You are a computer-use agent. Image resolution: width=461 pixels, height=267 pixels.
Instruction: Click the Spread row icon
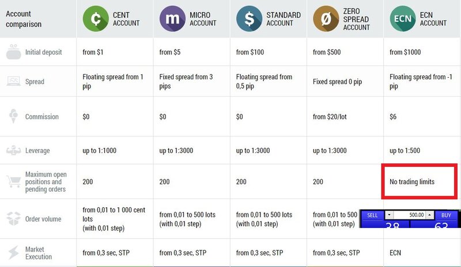[12, 82]
